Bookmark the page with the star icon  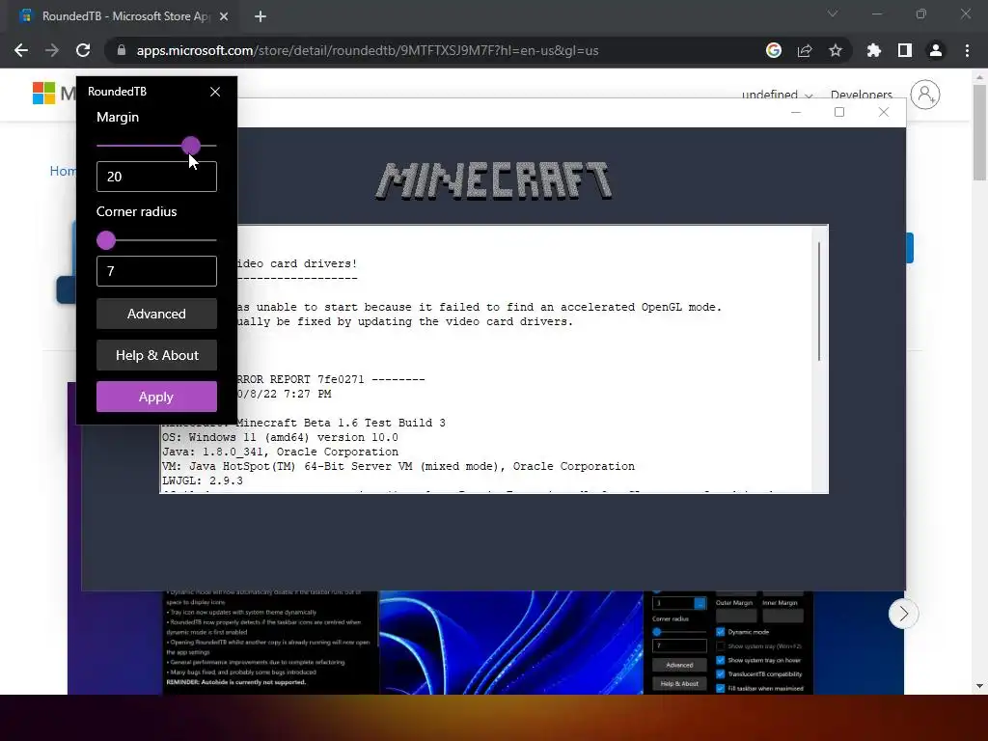[836, 50]
